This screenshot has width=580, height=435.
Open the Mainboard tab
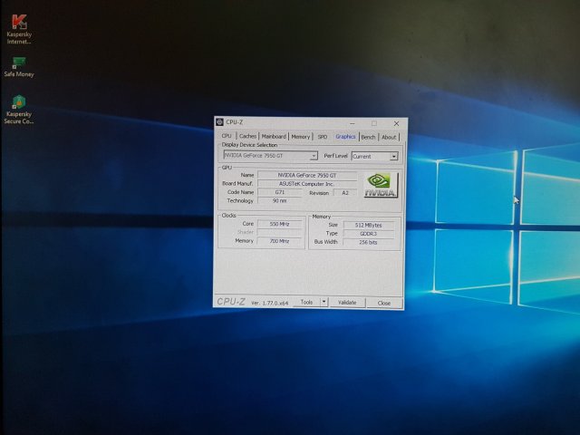(274, 137)
